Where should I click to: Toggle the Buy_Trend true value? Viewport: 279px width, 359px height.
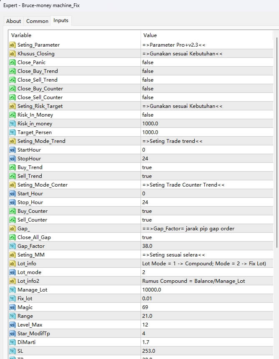coord(147,167)
